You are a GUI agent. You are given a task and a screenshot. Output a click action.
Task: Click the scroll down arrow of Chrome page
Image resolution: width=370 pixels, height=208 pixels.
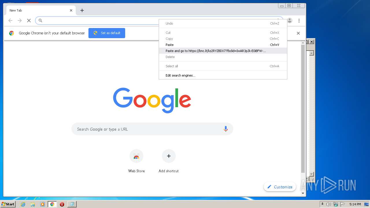coord(303,193)
